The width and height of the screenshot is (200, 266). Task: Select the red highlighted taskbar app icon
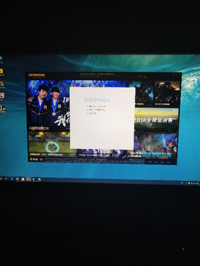pyautogui.click(x=28, y=179)
